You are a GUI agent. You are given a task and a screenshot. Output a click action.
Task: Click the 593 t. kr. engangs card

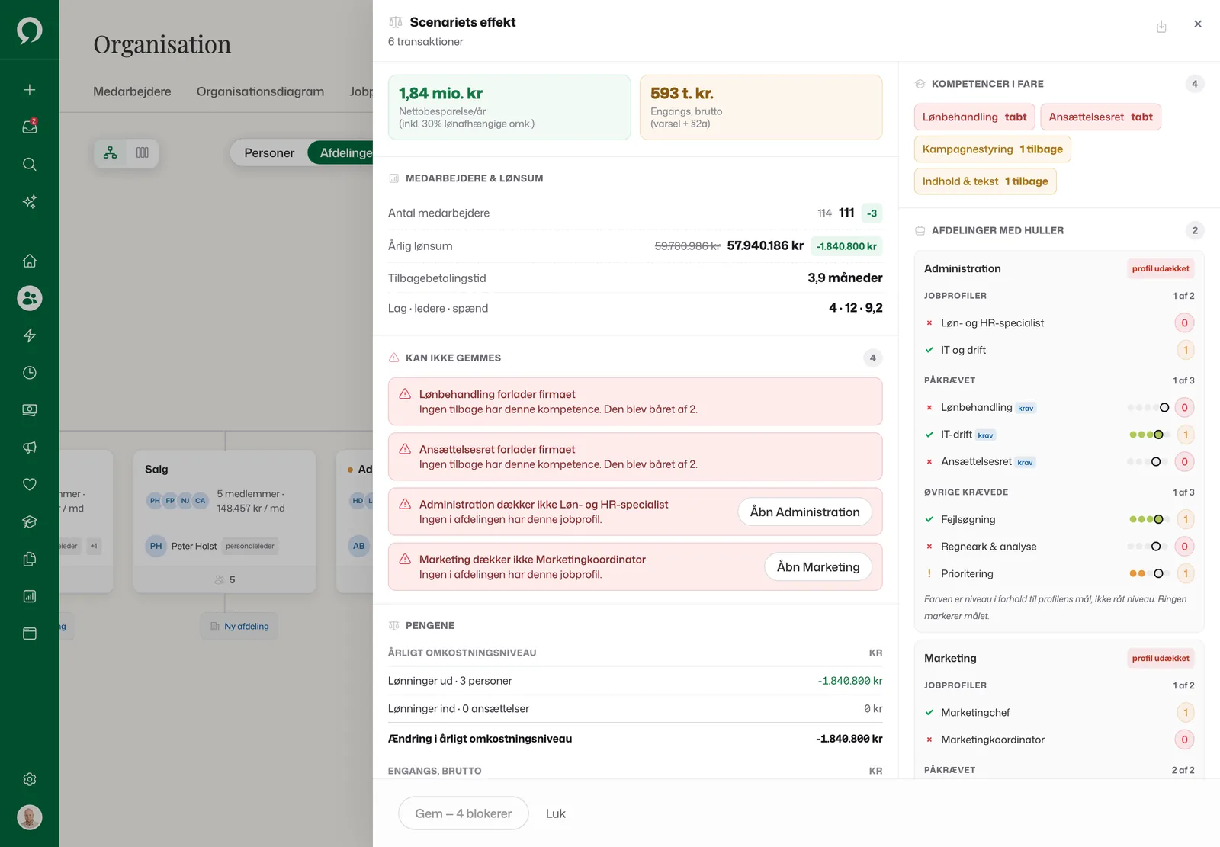click(761, 107)
